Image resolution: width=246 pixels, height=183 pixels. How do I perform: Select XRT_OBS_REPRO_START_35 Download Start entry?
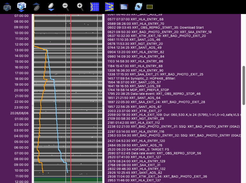(x=156, y=28)
